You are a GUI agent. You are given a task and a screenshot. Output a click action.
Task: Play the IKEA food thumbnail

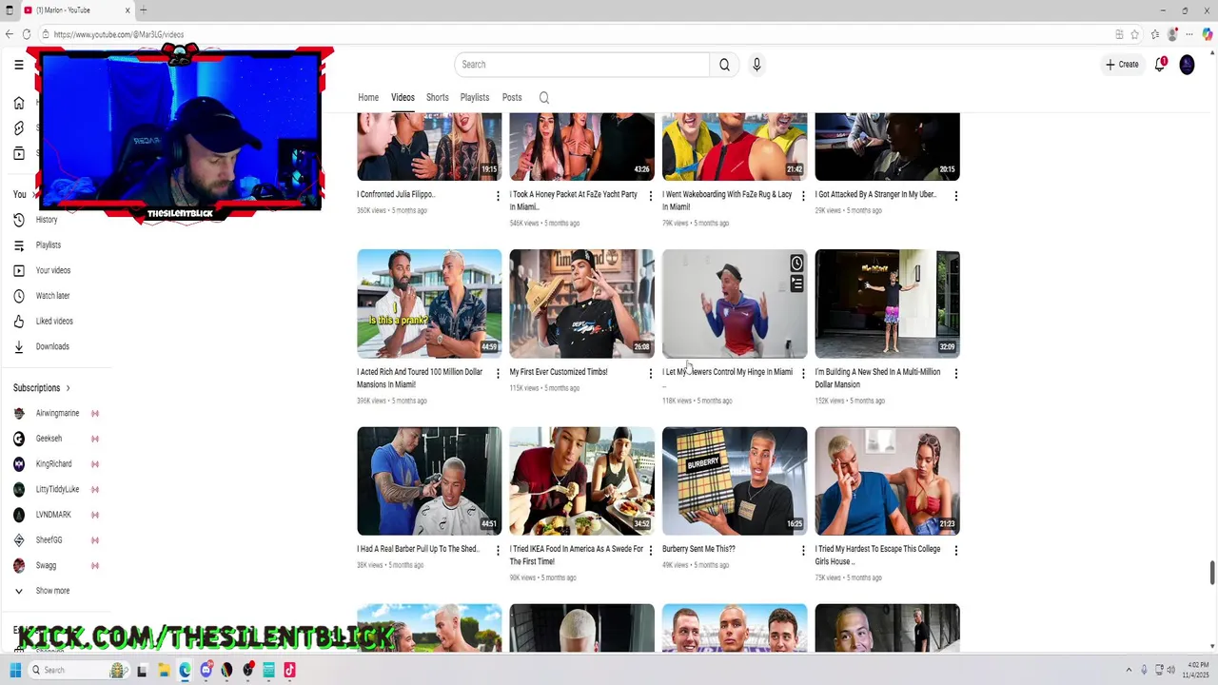click(581, 480)
